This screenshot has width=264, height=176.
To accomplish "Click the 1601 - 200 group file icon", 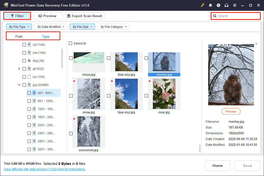I will point(34,117).
